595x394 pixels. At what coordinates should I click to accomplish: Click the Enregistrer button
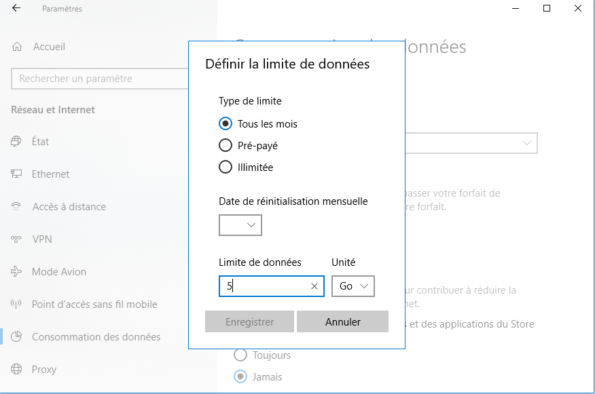pyautogui.click(x=249, y=322)
